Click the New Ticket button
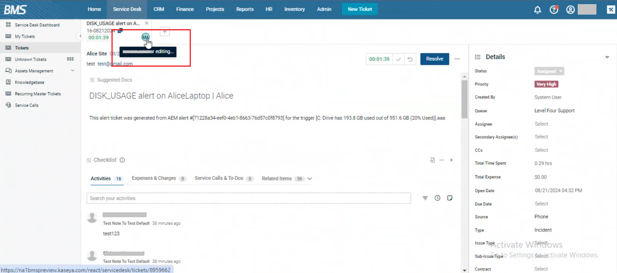This screenshot has height=273, width=617. click(360, 9)
